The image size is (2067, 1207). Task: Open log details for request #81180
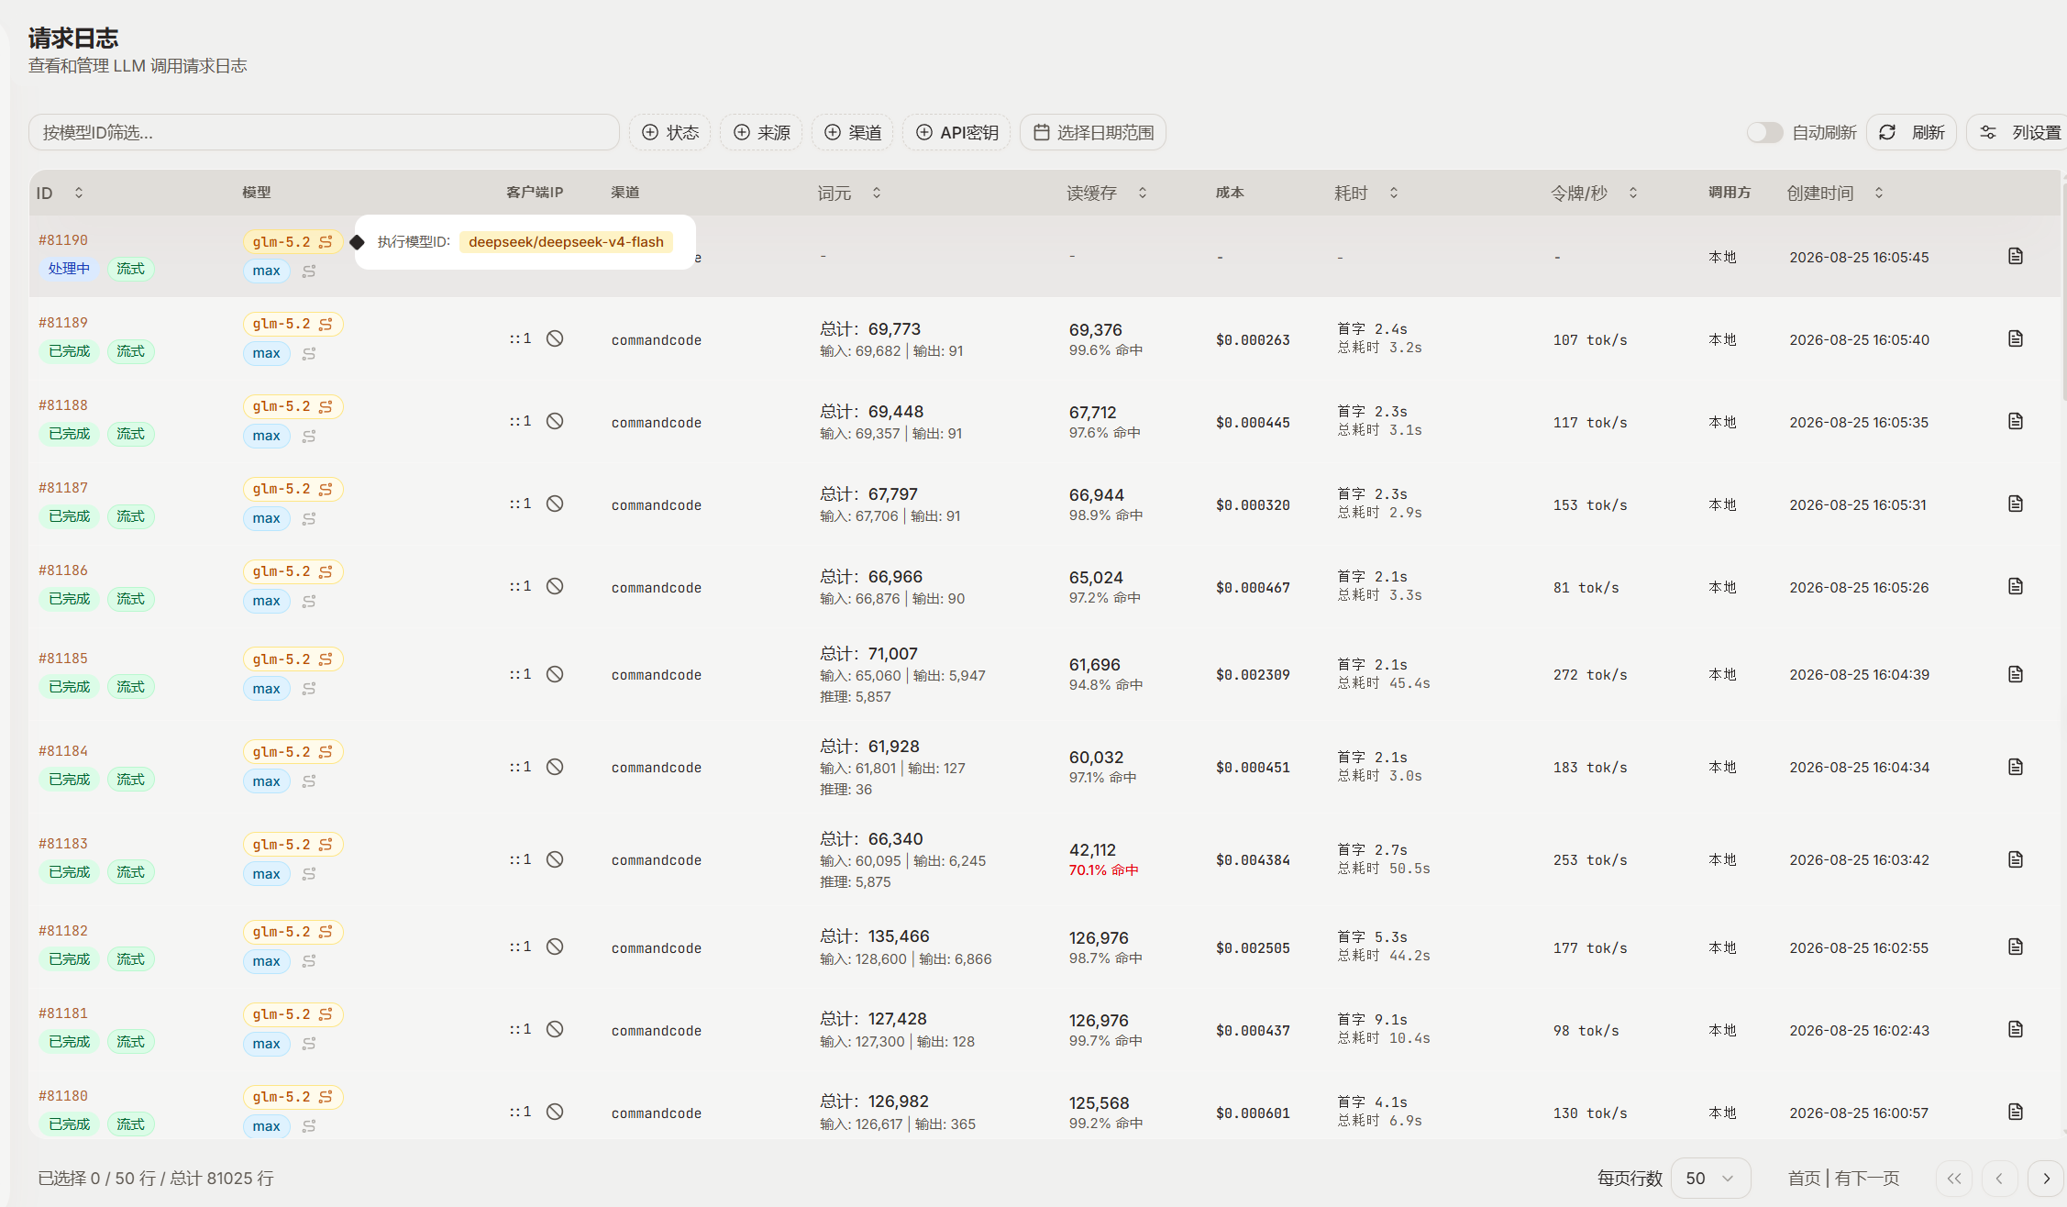pos(2015,1112)
